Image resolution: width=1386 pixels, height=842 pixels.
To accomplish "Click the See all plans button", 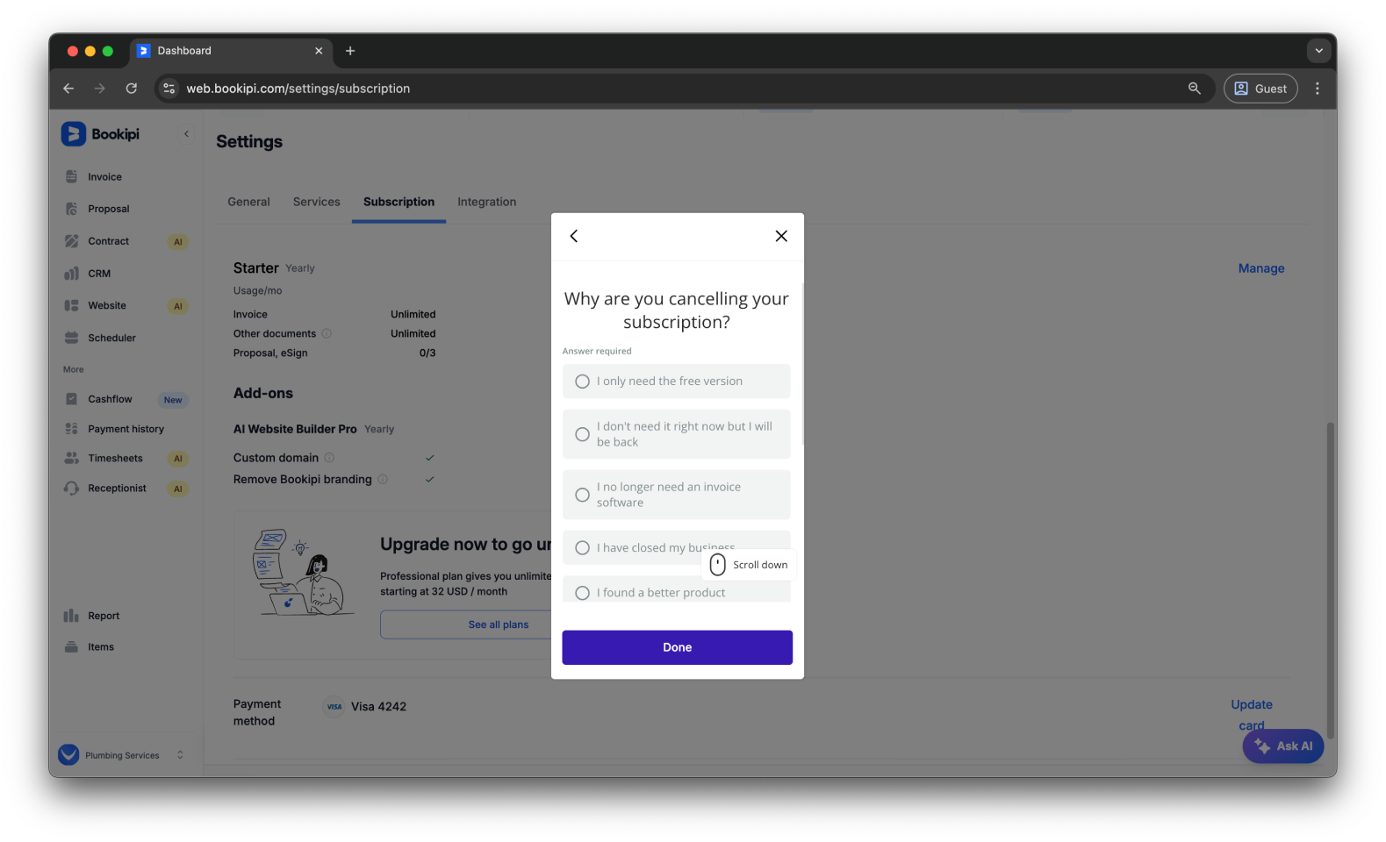I will click(498, 624).
